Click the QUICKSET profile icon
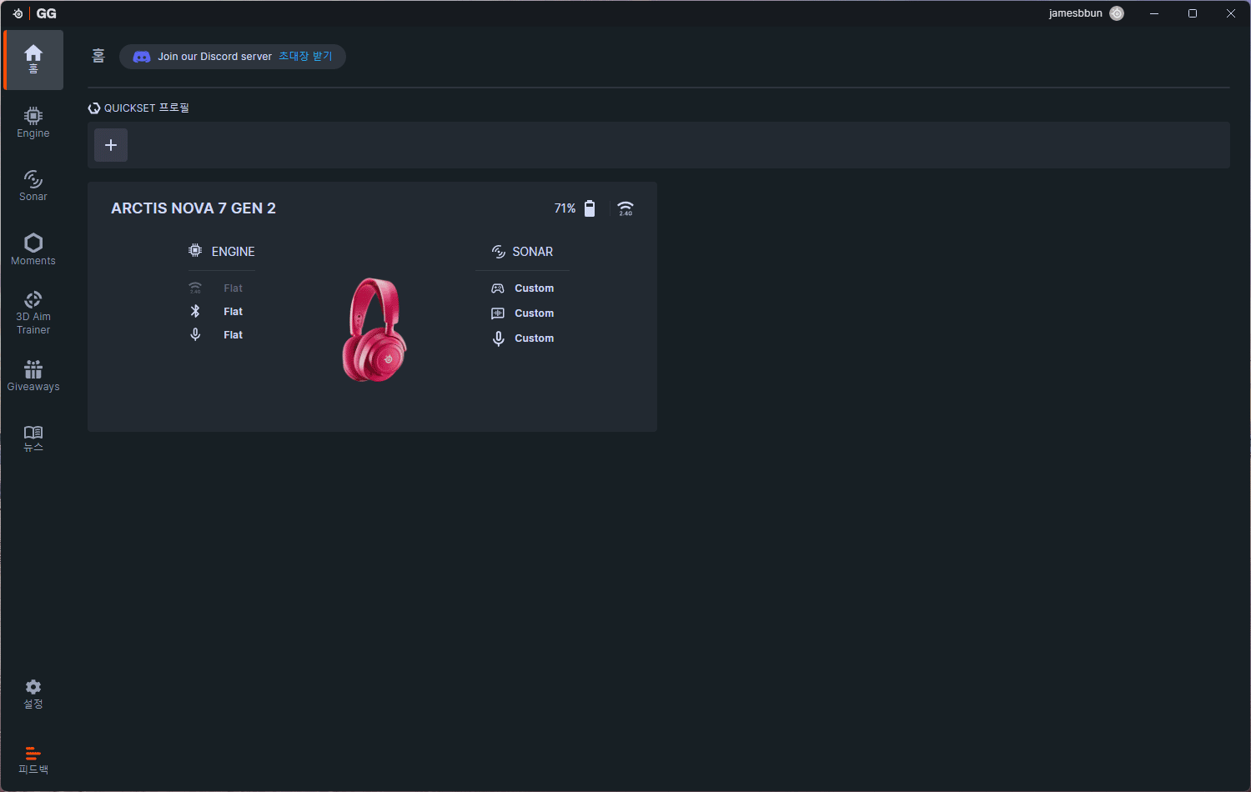This screenshot has width=1251, height=792. pyautogui.click(x=94, y=108)
